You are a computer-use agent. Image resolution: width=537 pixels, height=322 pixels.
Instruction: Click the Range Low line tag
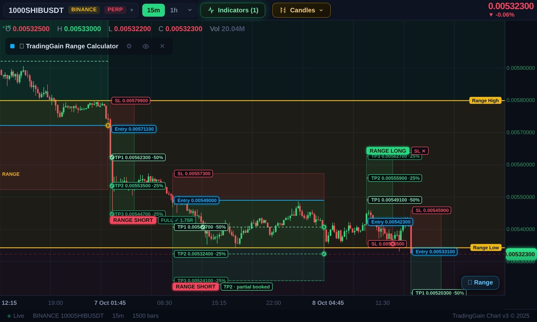tap(486, 248)
